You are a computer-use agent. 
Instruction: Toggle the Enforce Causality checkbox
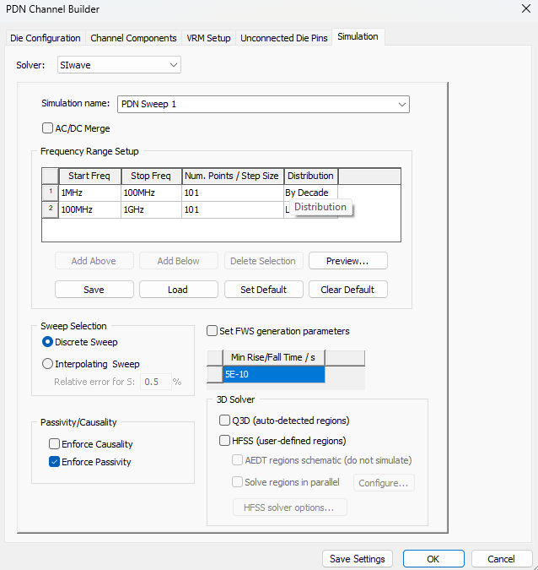point(55,444)
